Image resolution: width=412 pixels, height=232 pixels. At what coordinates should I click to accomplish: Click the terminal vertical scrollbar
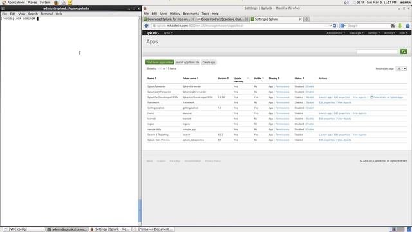(x=140, y=121)
